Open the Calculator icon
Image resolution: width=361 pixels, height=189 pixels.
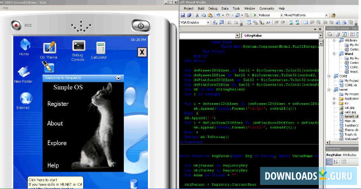point(99,51)
